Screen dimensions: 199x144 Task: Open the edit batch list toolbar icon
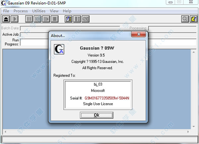point(69,19)
